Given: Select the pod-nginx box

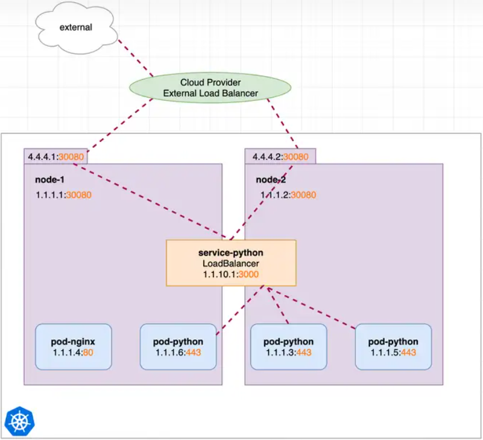Looking at the screenshot, I should tap(73, 346).
